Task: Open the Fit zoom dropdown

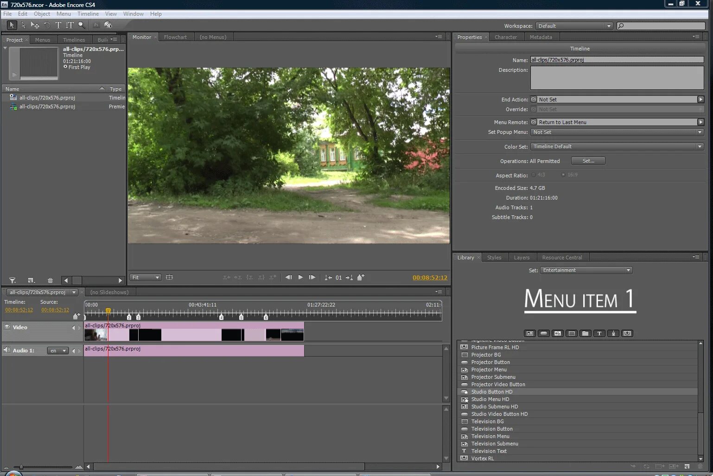Action: (x=145, y=277)
